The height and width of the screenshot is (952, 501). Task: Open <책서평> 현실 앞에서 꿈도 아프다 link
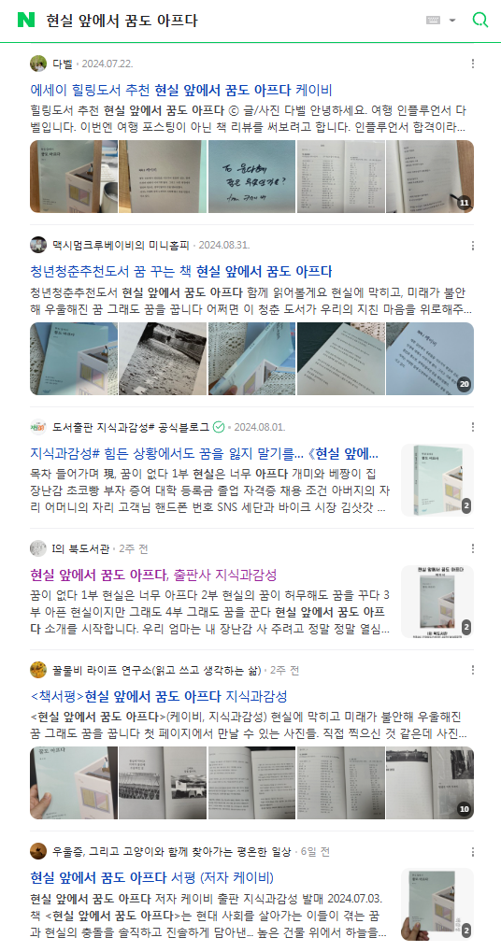point(159,696)
